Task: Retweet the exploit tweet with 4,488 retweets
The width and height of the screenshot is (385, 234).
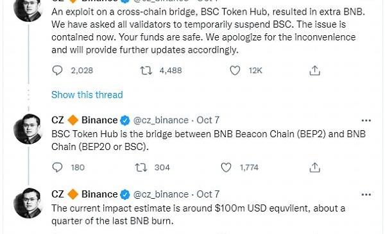Action: 146,71
